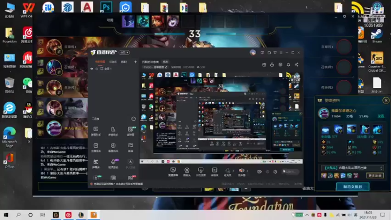Add a new scene with plus icon
Image resolution: width=391 pixels, height=220 pixels.
(135, 62)
